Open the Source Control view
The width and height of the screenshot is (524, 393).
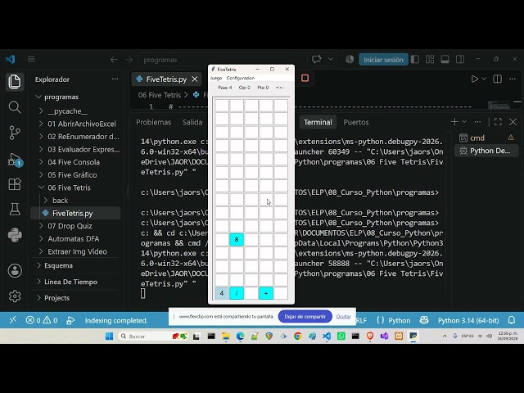(x=15, y=133)
